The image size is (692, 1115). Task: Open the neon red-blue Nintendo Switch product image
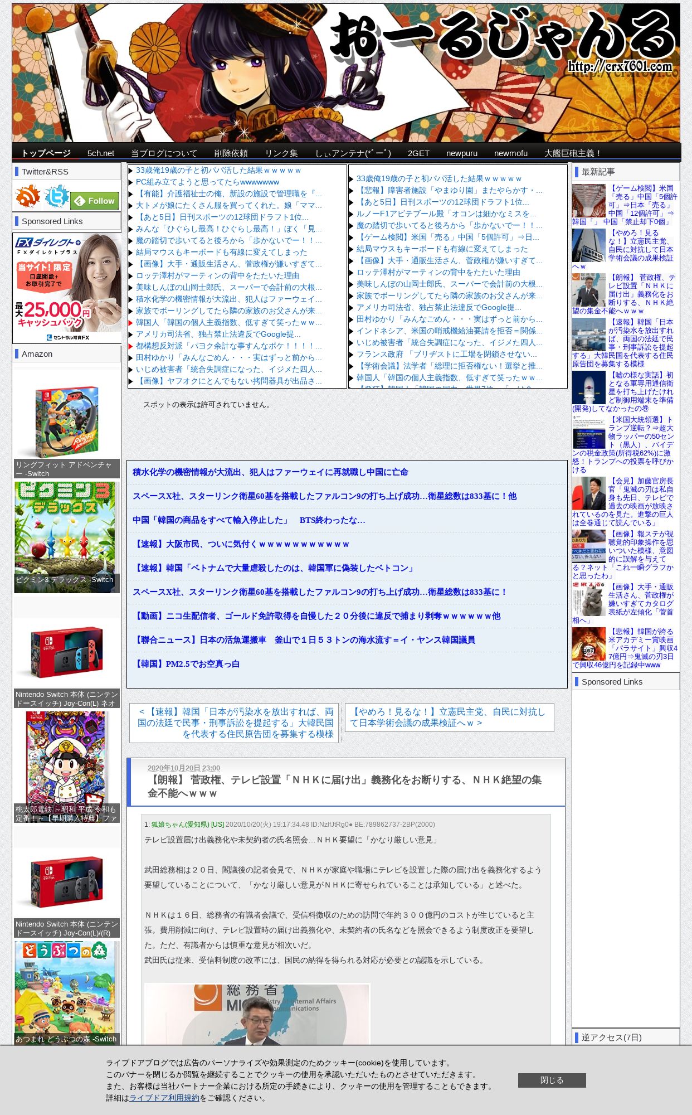[67, 652]
